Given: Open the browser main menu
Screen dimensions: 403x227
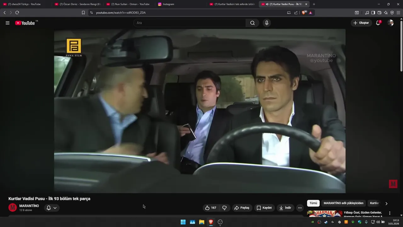Looking at the screenshot, I should pos(398,13).
